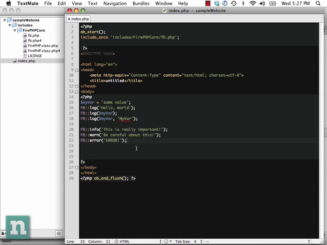This screenshot has width=327, height=245.
Task: Open the Bundles menu
Action: [x=141, y=3]
